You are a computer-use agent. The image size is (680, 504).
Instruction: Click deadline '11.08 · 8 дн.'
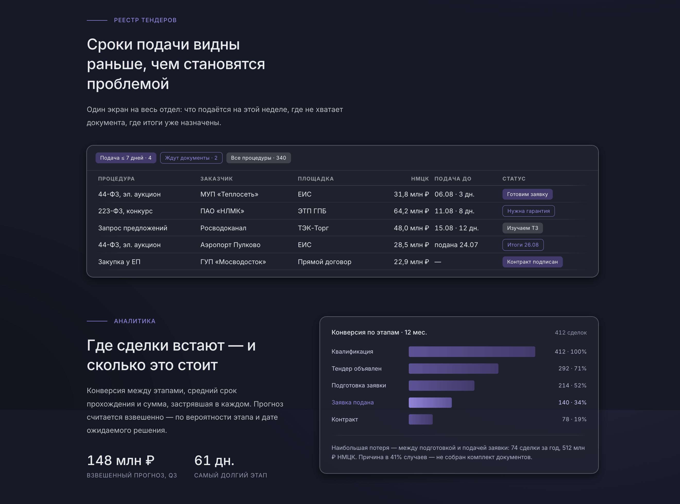coord(454,211)
